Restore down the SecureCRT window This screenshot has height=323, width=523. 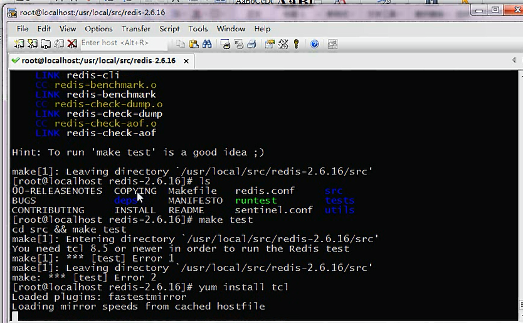pos(495,10)
